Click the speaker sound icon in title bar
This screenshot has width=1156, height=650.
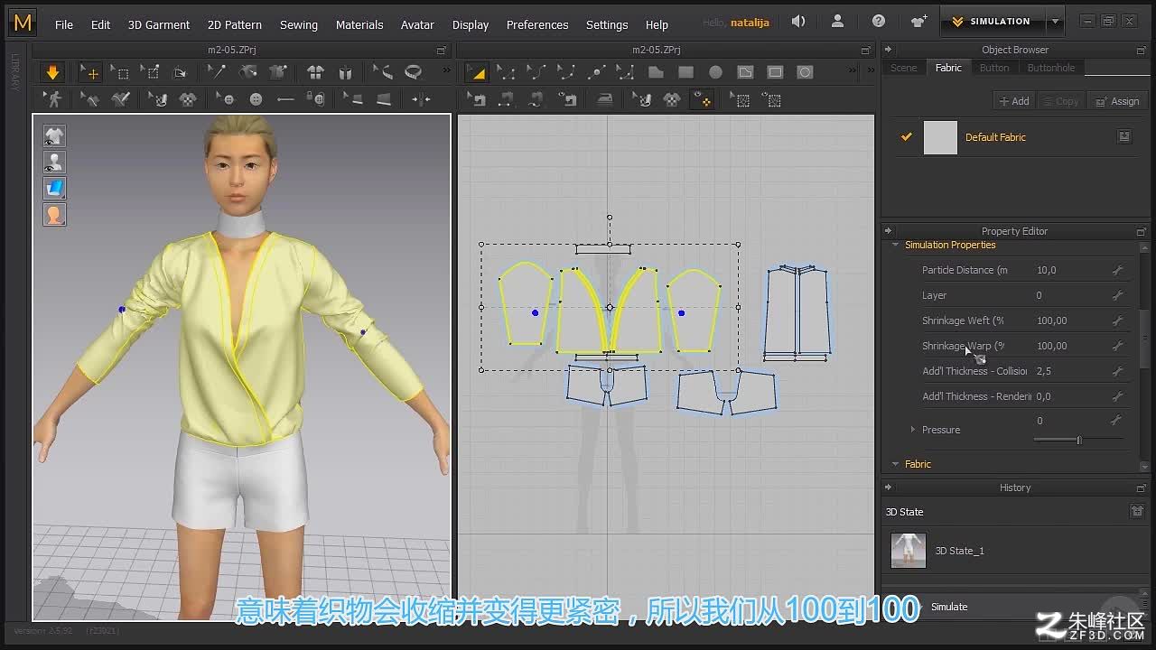(x=798, y=22)
